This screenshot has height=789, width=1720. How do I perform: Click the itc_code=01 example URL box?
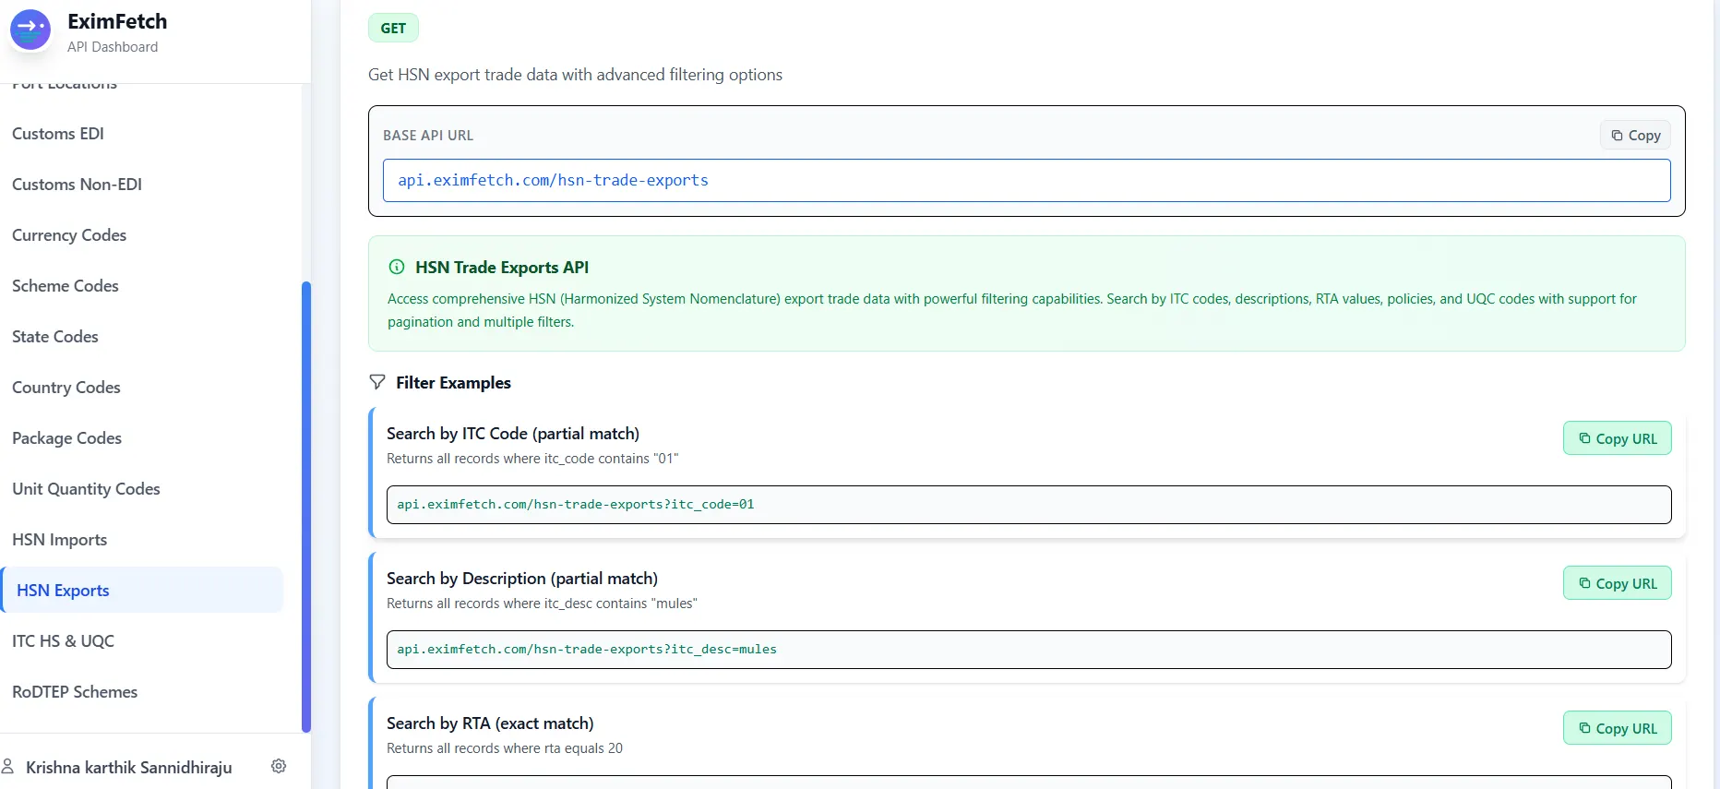[x=1029, y=505]
